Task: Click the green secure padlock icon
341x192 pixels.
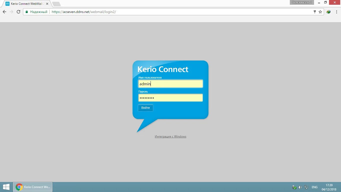Action: (27, 12)
